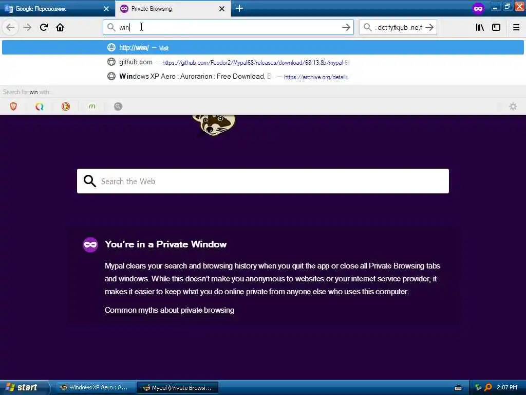Search with the colorful ring engine icon
The width and height of the screenshot is (526, 395).
click(x=40, y=106)
